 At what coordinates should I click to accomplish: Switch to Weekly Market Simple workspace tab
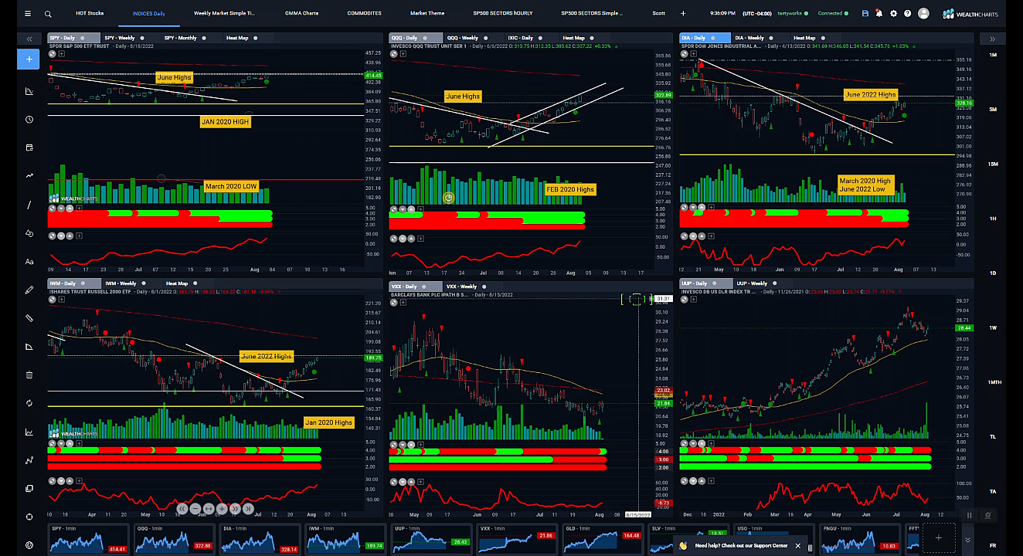(225, 13)
